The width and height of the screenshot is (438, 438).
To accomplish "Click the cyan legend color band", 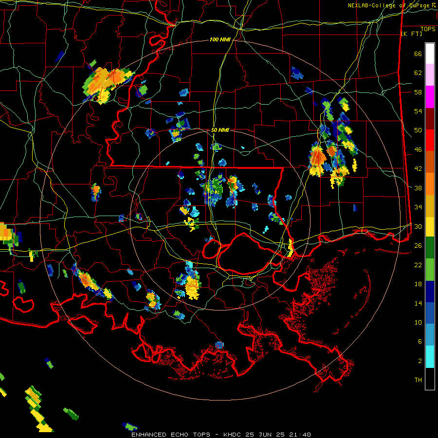I will pos(430,357).
